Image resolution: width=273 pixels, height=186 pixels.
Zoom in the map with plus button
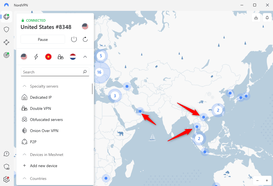[267, 180]
